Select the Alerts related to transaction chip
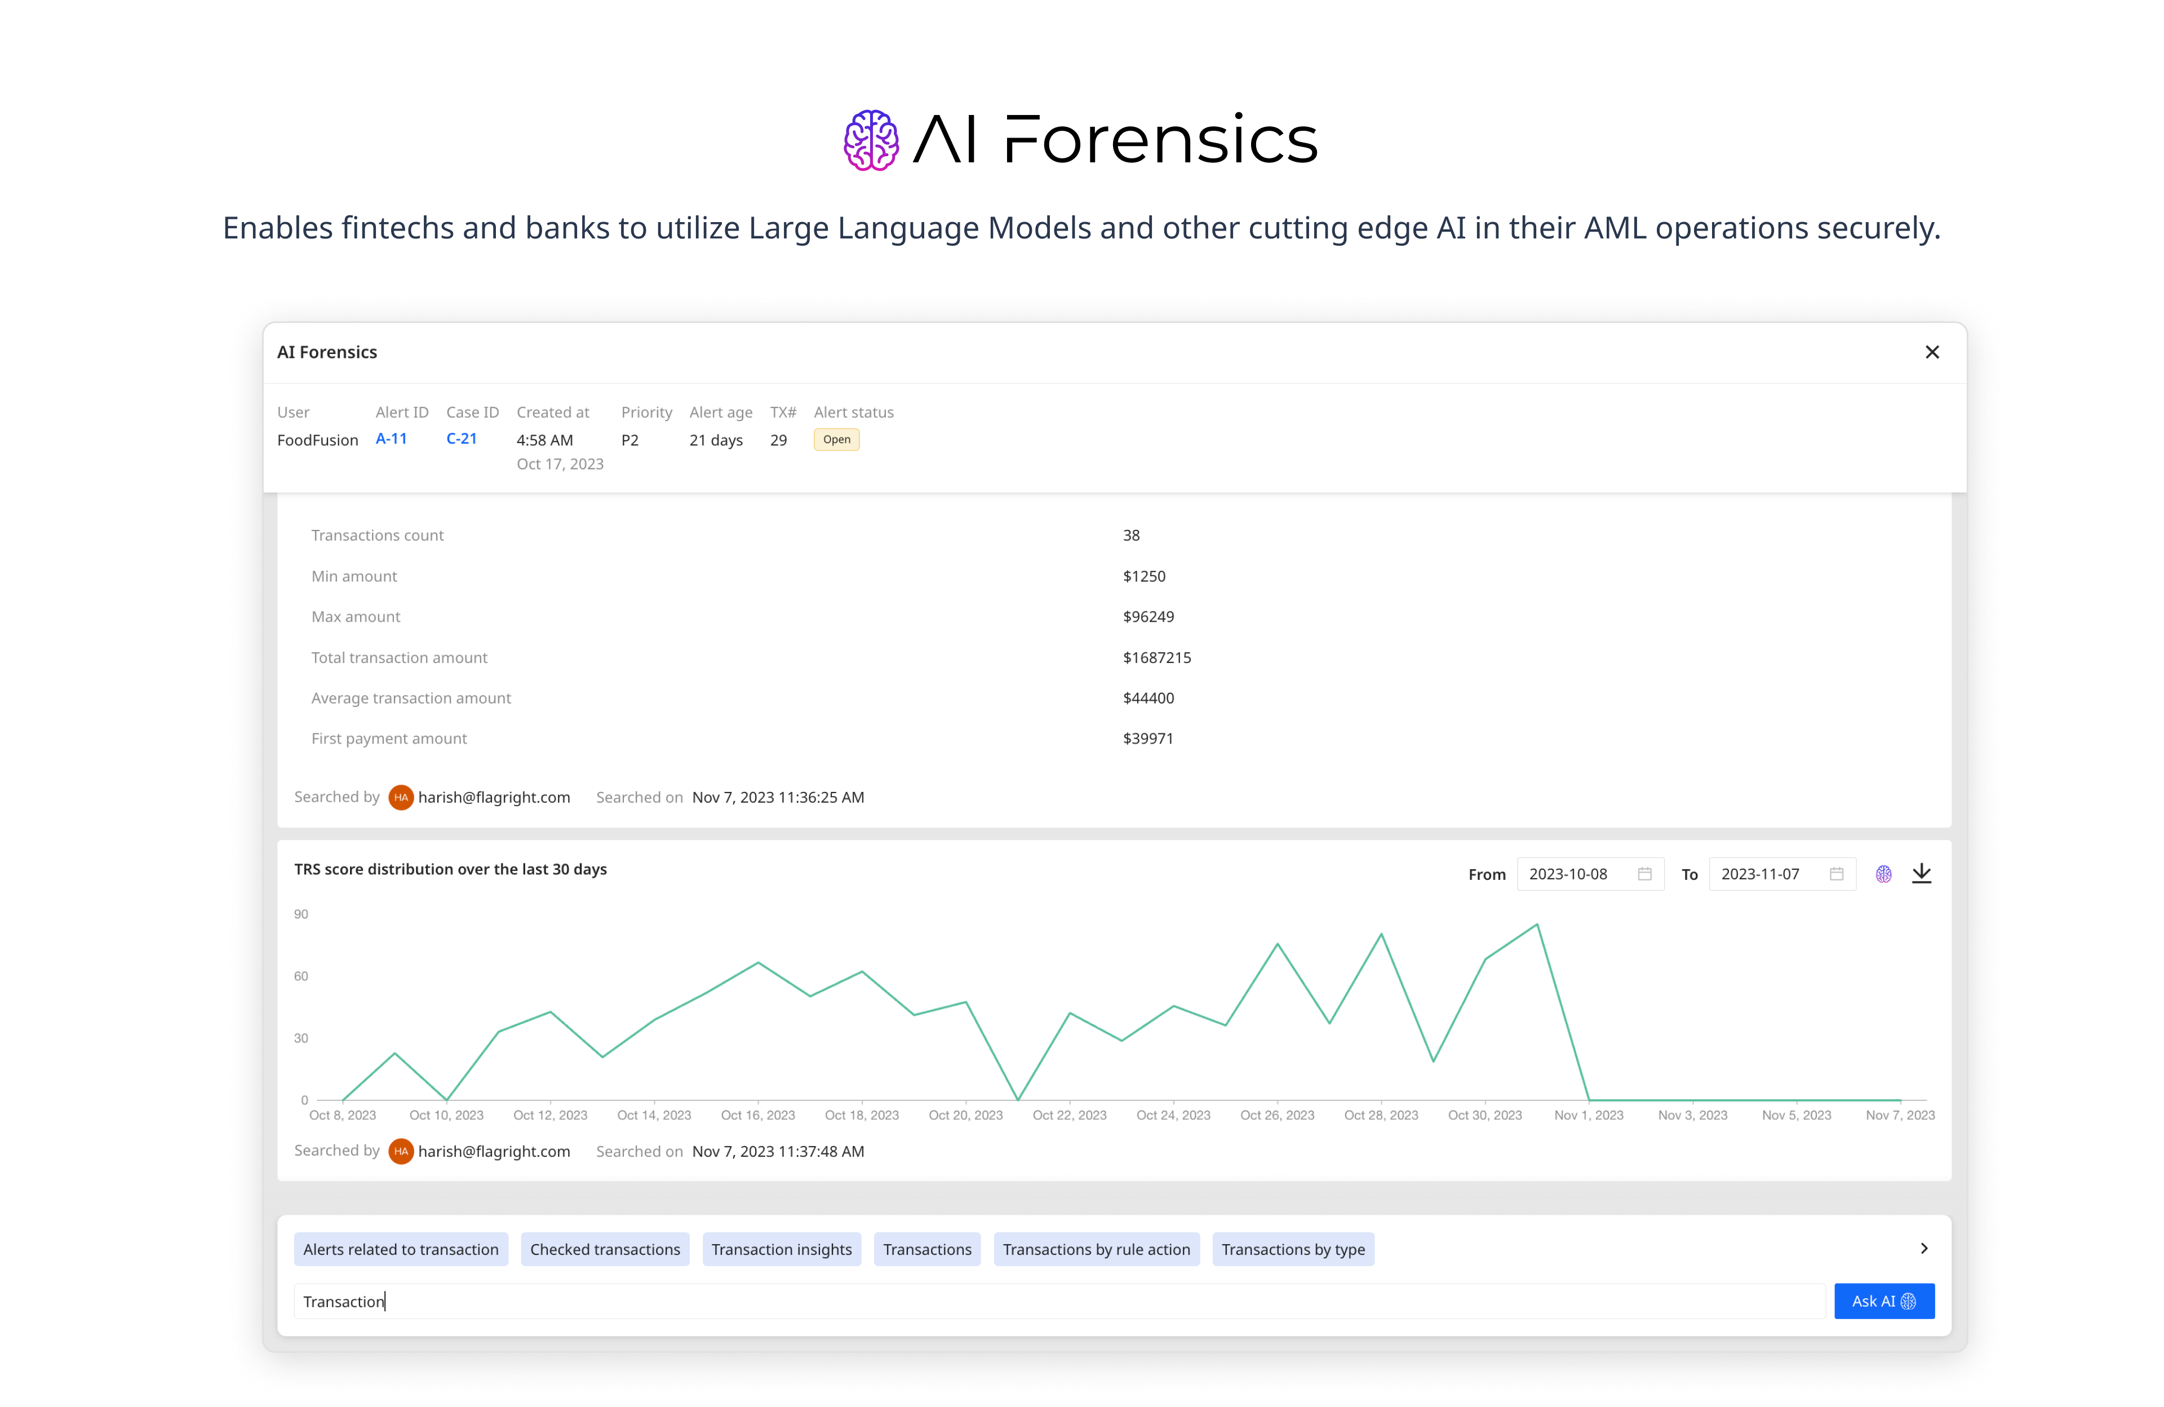Viewport: 2164px width, 1407px height. coord(400,1250)
